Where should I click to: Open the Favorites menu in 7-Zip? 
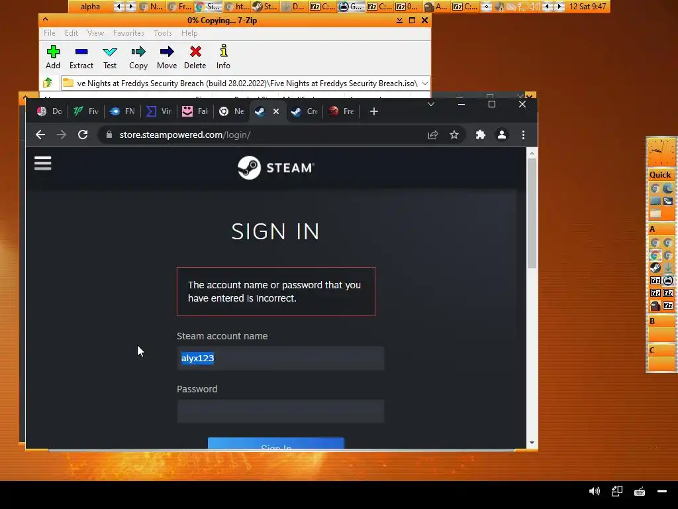(x=128, y=33)
